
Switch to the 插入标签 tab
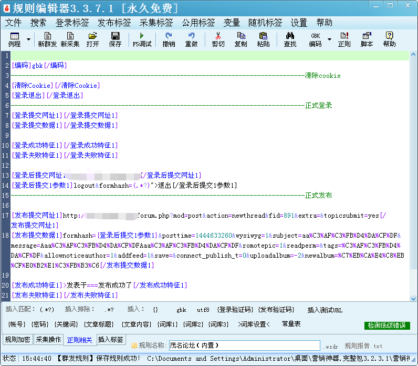click(111, 340)
